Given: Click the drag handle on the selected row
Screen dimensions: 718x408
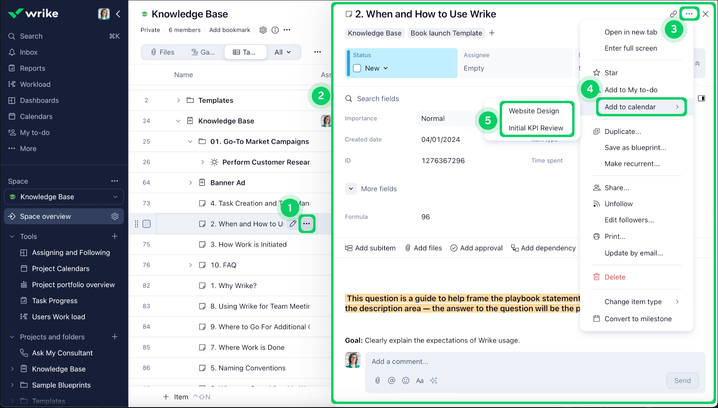Looking at the screenshot, I should point(136,224).
